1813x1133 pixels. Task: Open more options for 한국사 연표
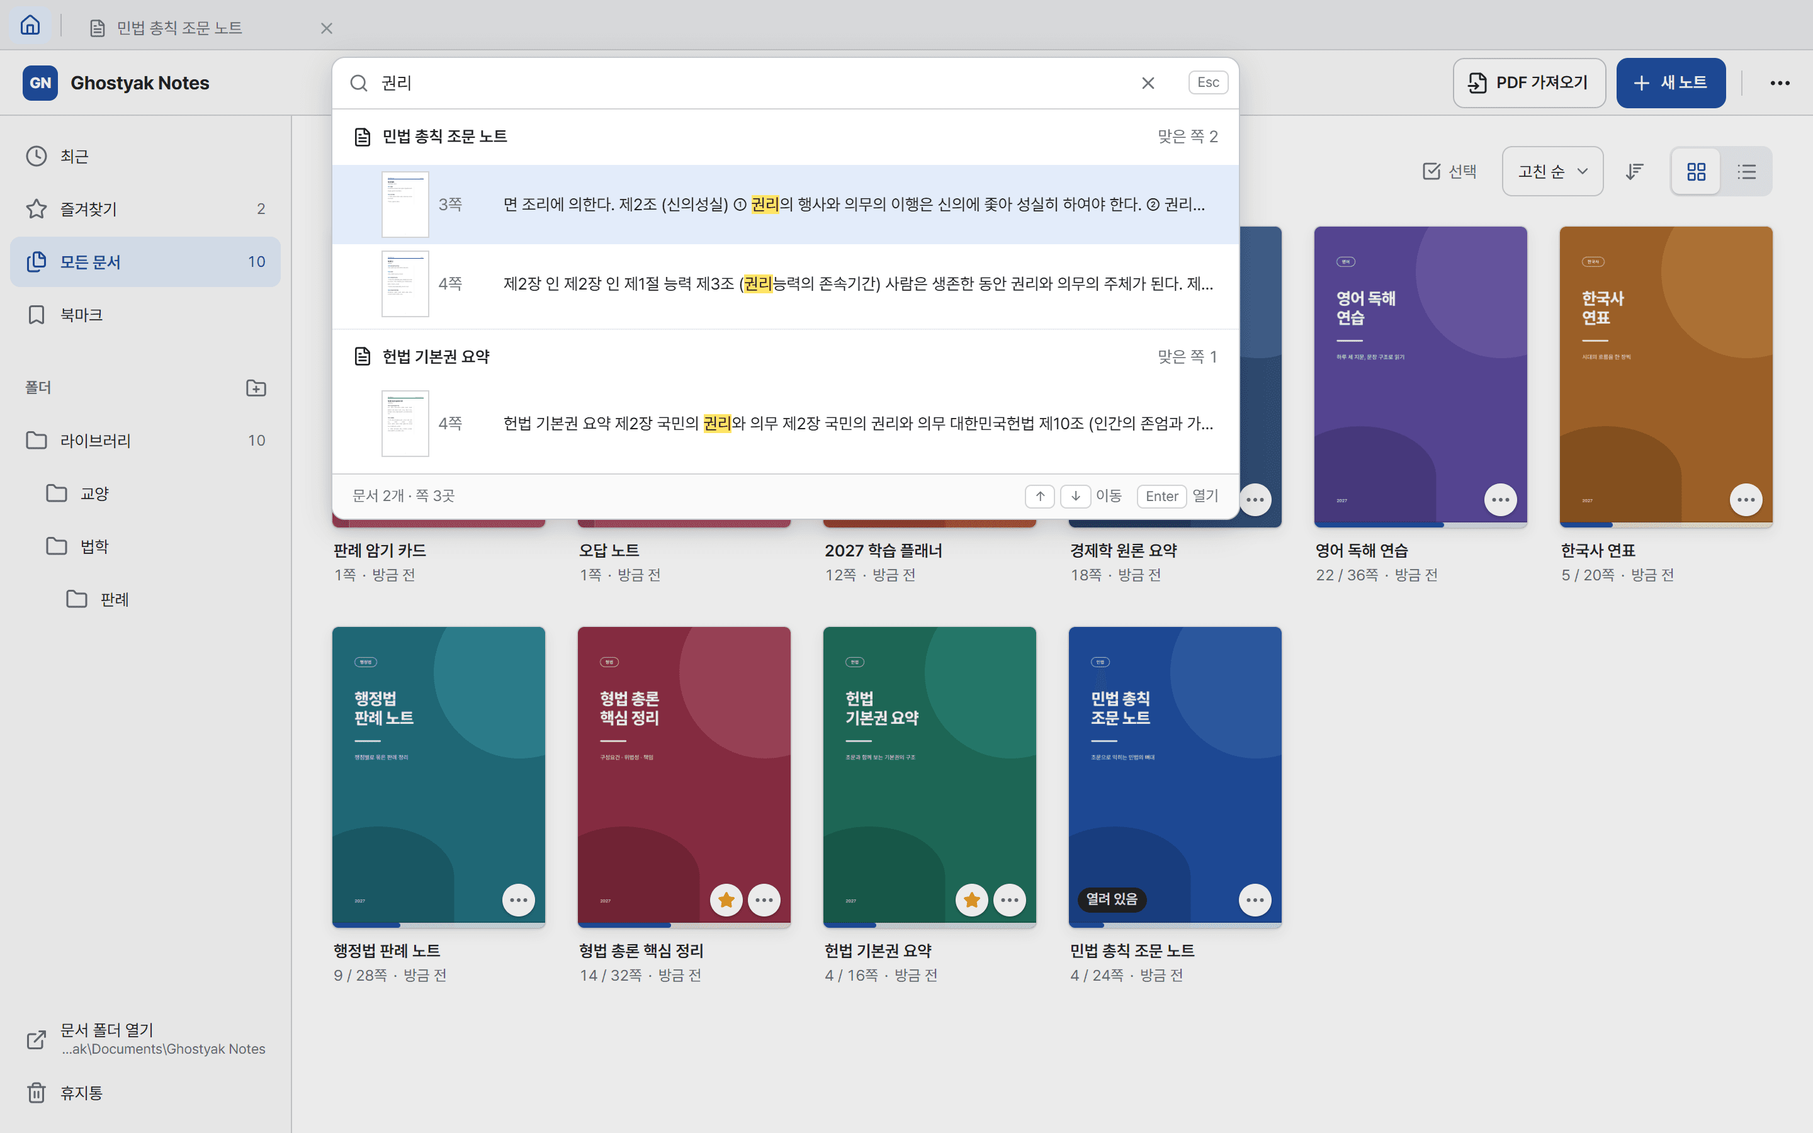tap(1746, 499)
